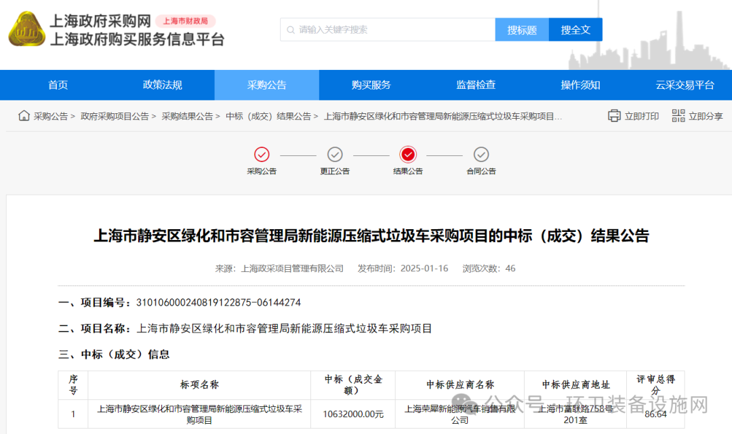
Task: Click the 上海市财政局 red badge
Action: [x=185, y=21]
